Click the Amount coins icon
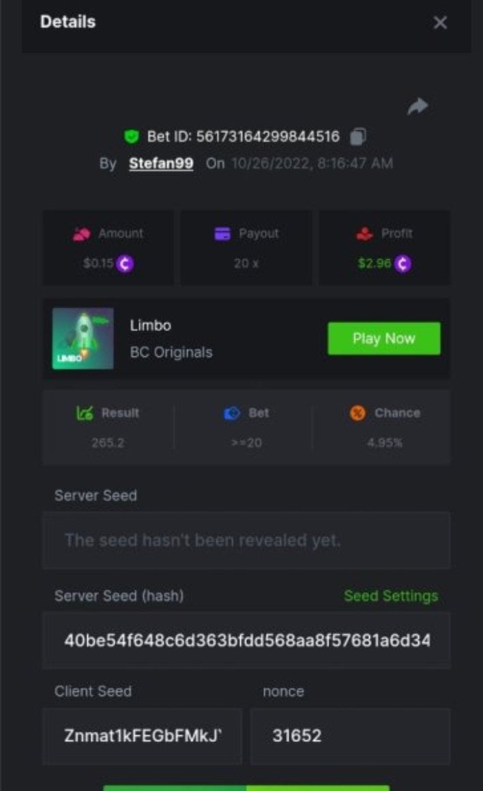Screen dimensions: 483x791 click(82, 233)
